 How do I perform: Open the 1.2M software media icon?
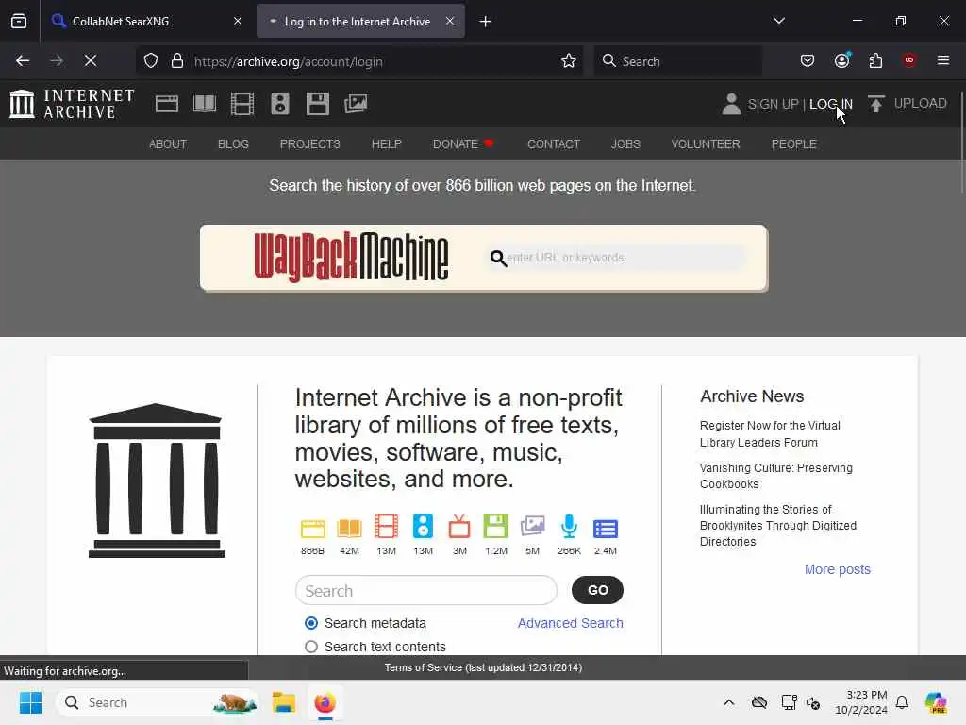click(496, 527)
